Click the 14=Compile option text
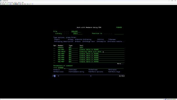The width and height of the screenshot is (177, 100). click(101, 42)
